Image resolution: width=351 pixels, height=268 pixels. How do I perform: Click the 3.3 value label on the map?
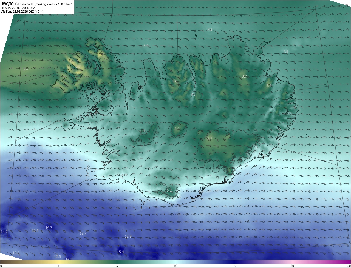[209, 138]
